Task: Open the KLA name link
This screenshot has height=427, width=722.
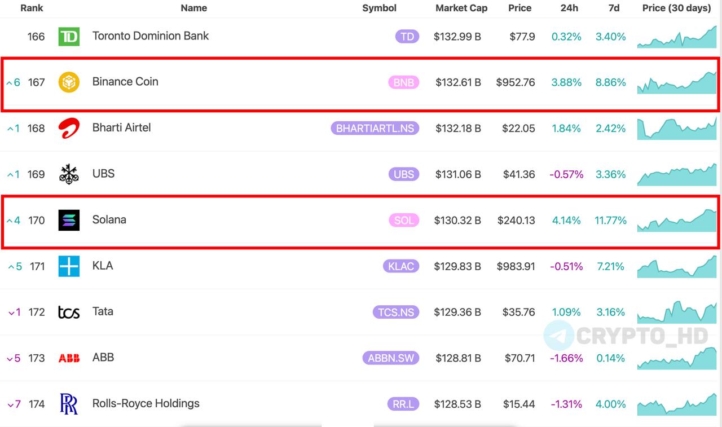Action: (103, 266)
